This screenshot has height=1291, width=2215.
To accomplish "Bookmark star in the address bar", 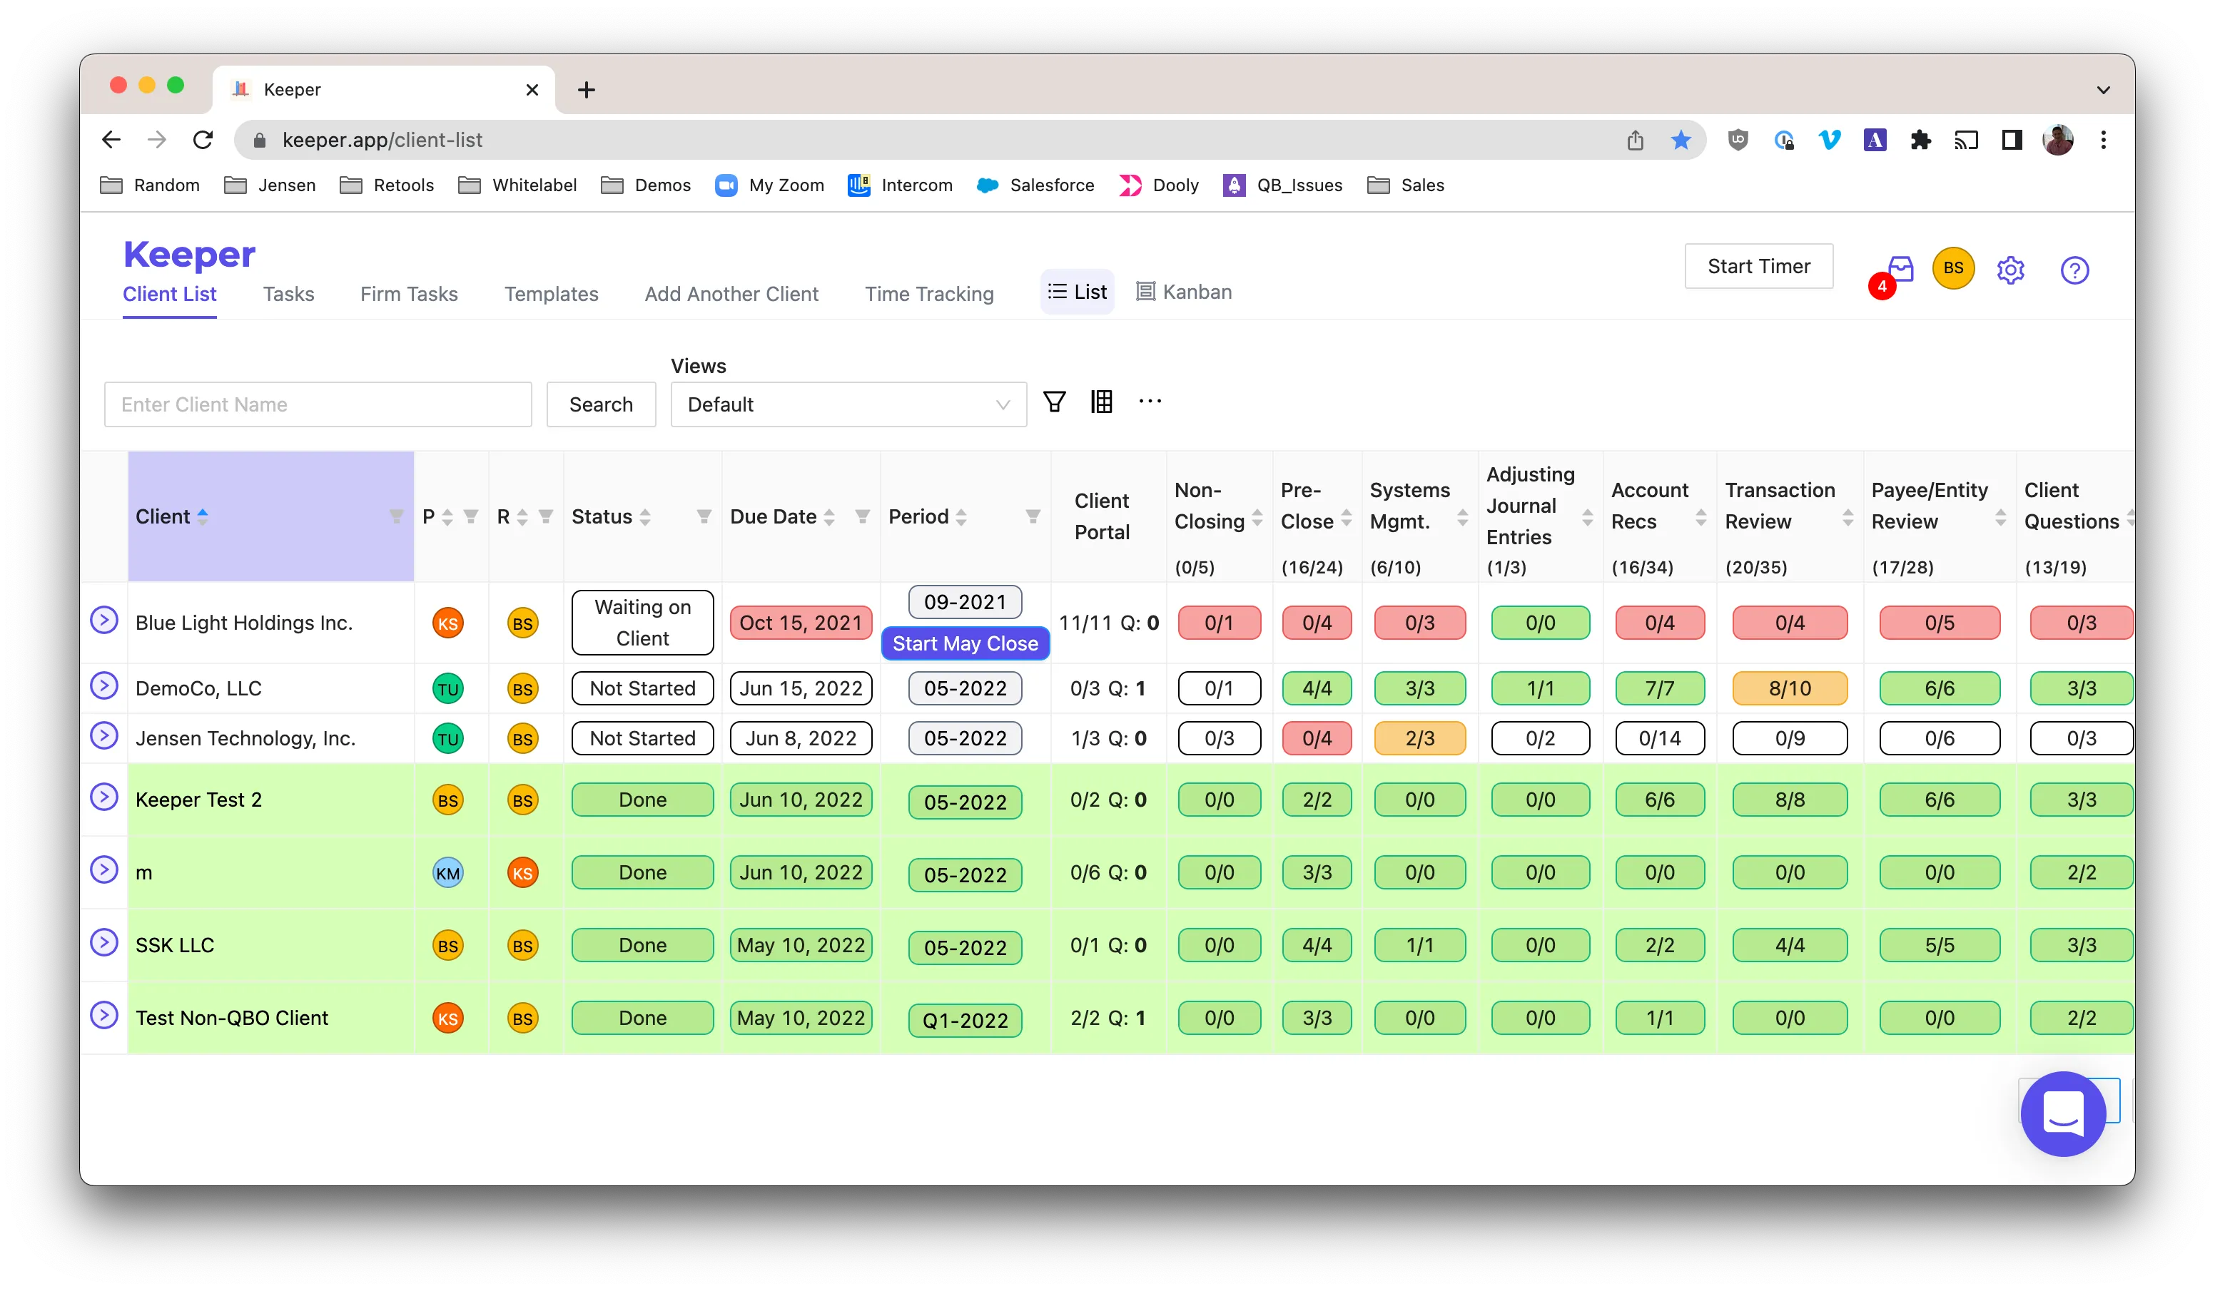I will coord(1681,140).
